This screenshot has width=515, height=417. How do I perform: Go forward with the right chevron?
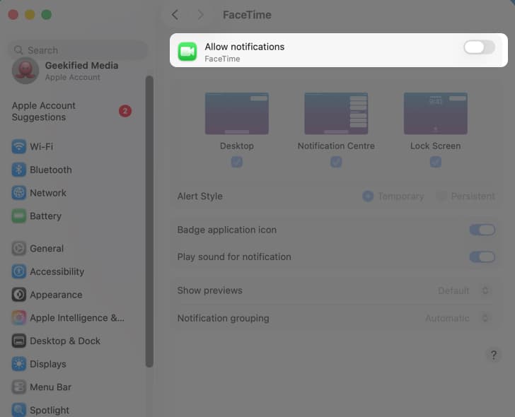pyautogui.click(x=200, y=15)
